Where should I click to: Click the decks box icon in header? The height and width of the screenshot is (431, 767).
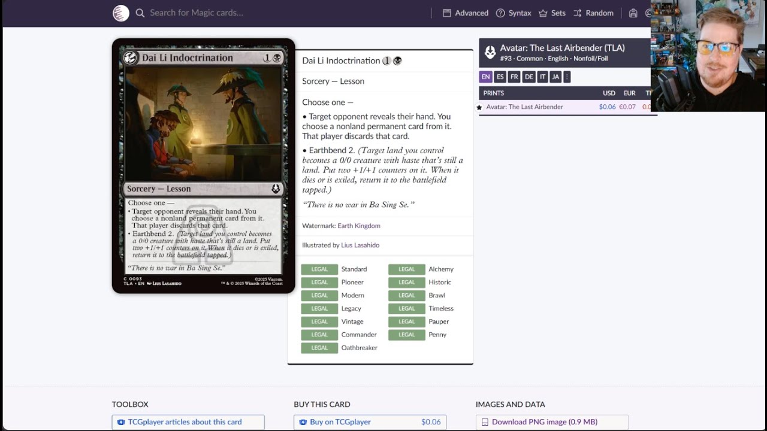[x=633, y=13]
